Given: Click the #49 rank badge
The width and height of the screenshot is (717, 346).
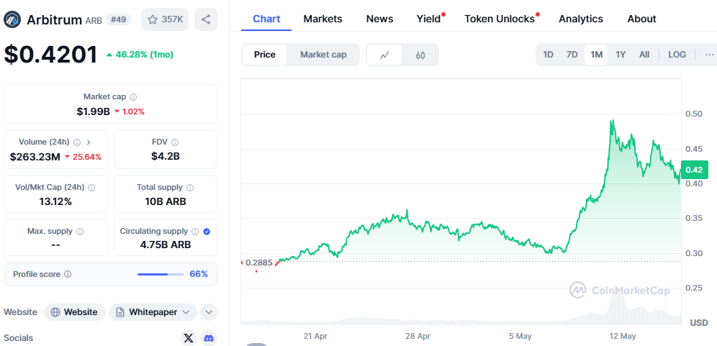Looking at the screenshot, I should 119,19.
